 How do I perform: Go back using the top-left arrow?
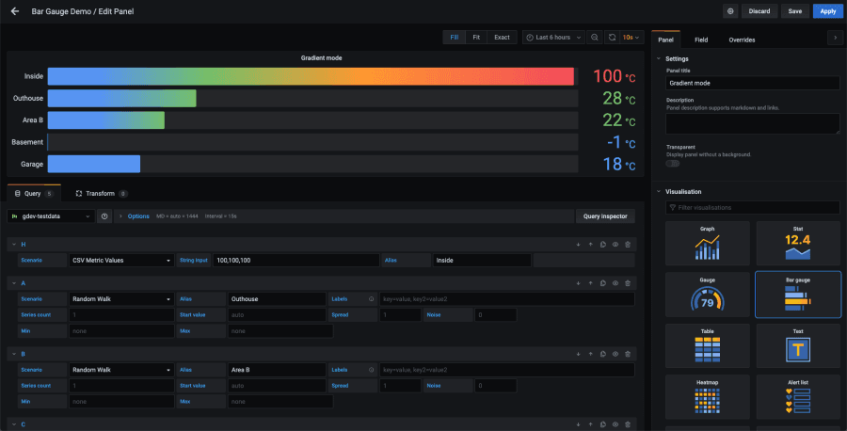[15, 11]
